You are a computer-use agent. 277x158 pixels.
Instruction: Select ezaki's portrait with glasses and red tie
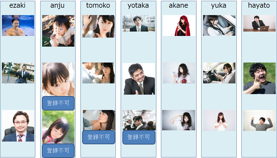pyautogui.click(x=18, y=126)
